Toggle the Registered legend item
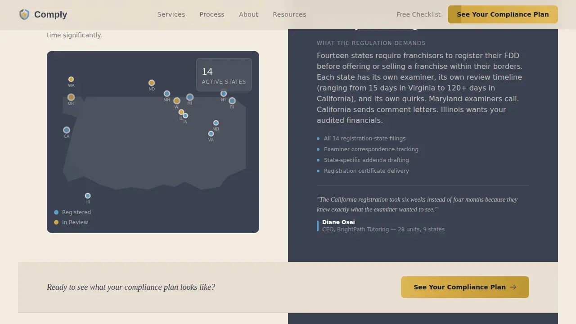This screenshot has width=576, height=324. [72, 212]
